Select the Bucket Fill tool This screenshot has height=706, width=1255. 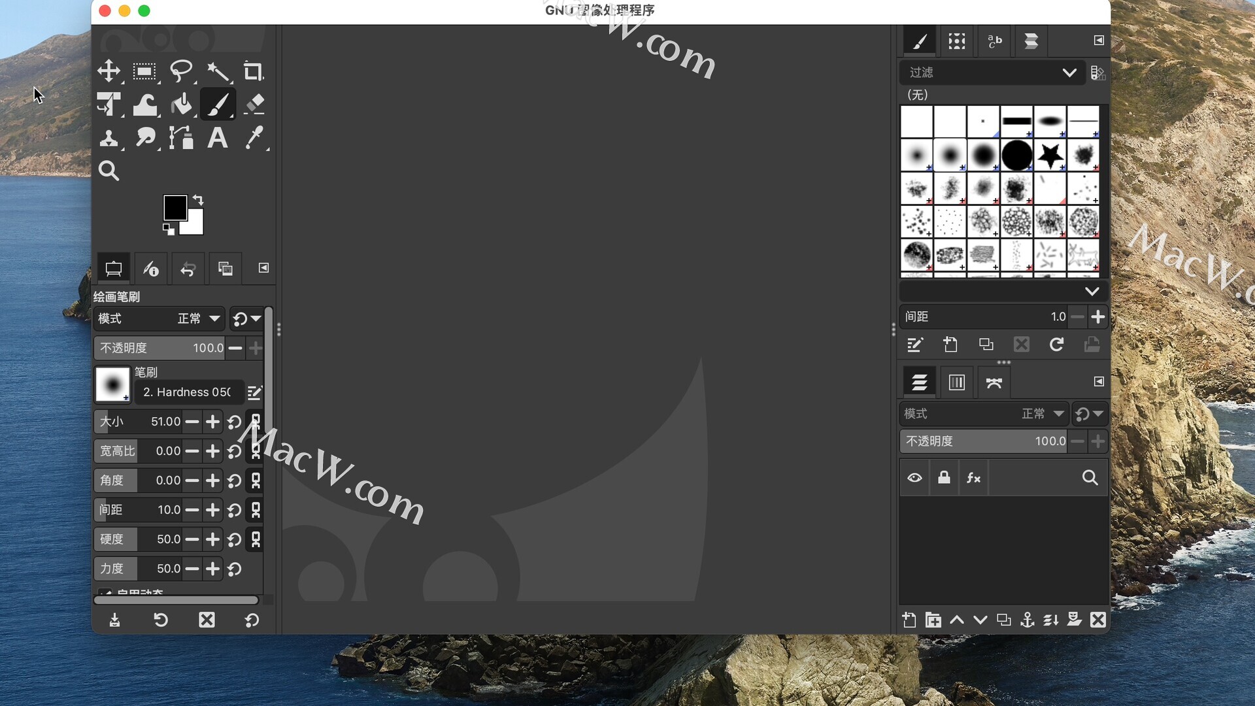(x=181, y=105)
